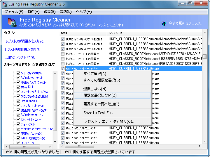Click the 今すぐ更新をチェック link
The width and height of the screenshot is (210, 157).
[185, 23]
